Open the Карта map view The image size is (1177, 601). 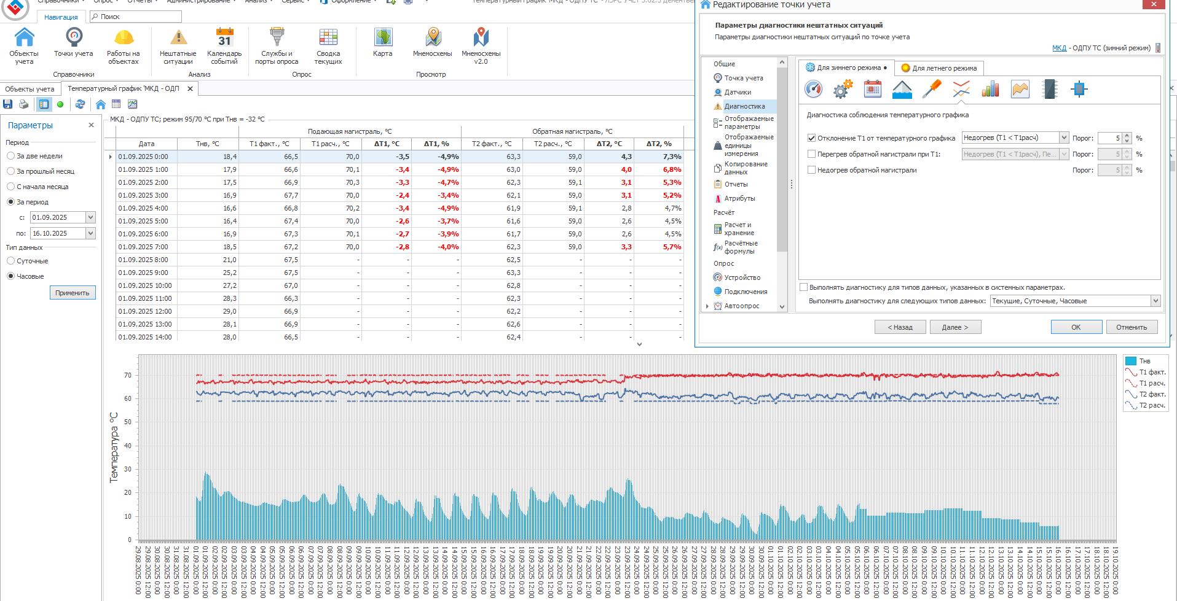point(382,42)
